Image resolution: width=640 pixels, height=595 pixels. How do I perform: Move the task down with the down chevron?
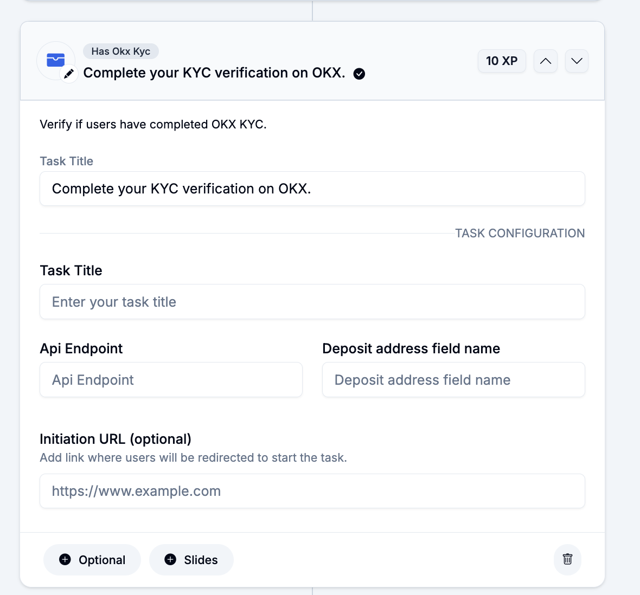coord(577,61)
